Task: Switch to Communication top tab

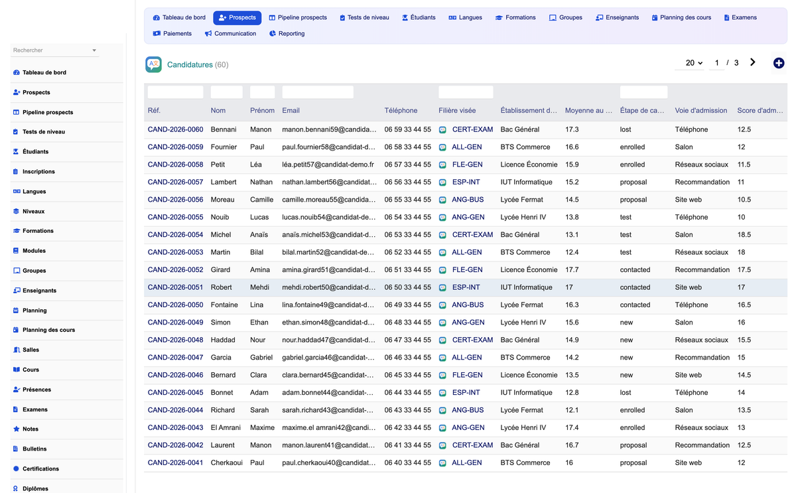Action: tap(230, 34)
